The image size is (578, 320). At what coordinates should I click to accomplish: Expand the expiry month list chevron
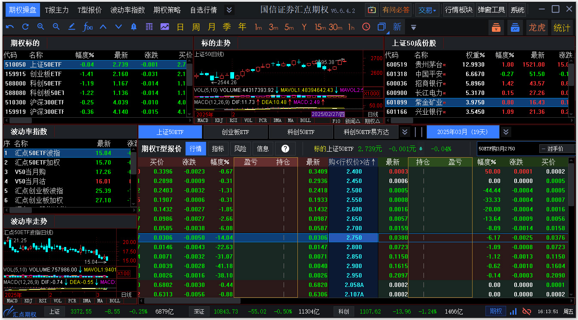click(506, 132)
